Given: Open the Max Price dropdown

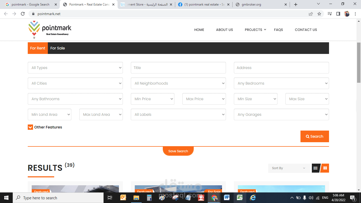Looking at the screenshot, I should coord(204,99).
